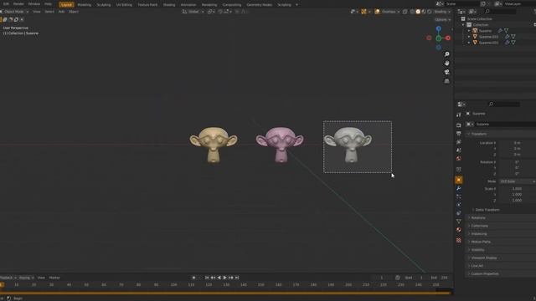Click the green Y axis on navigation gizmo

tap(439, 38)
